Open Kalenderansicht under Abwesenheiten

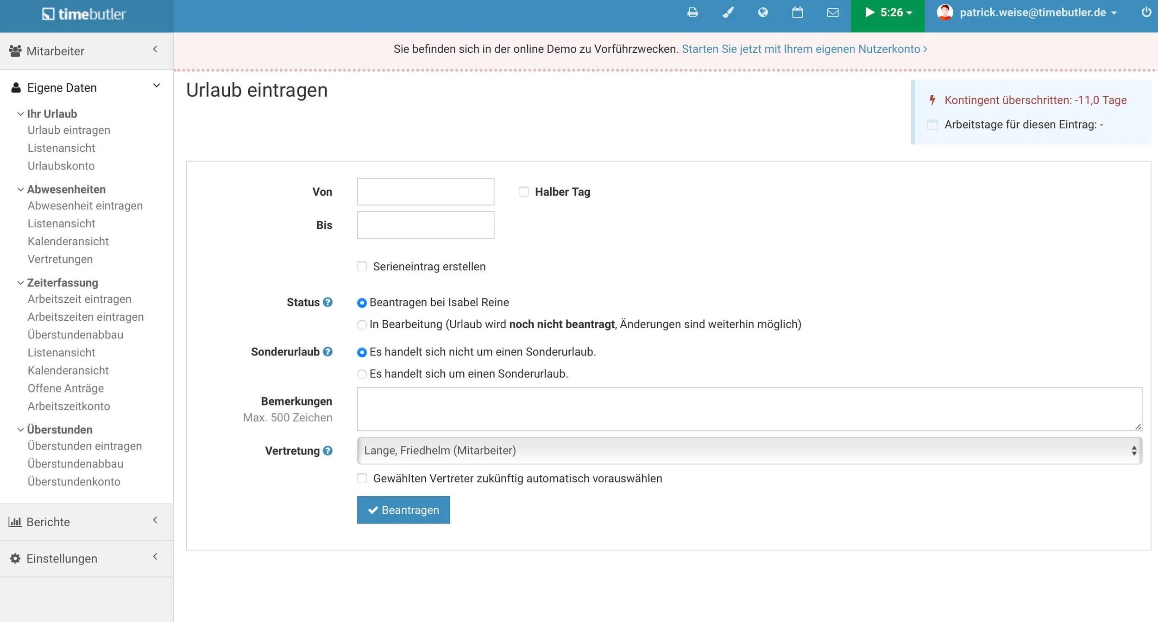[x=68, y=241]
